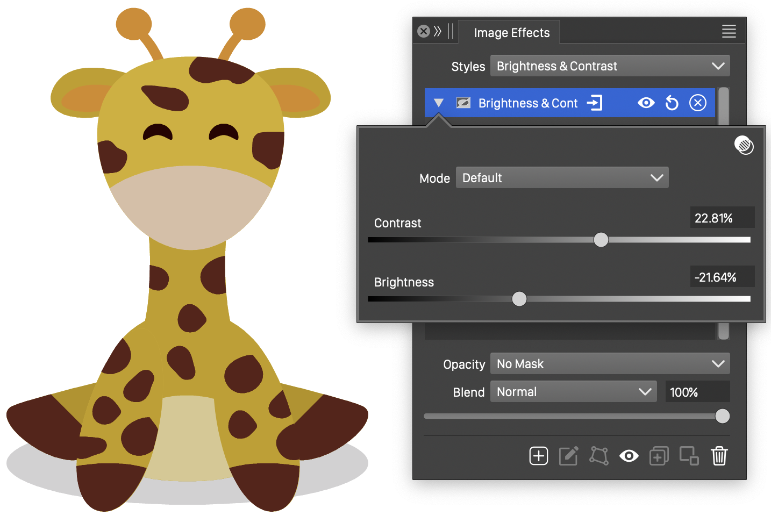This screenshot has height=530, width=771.
Task: Click the duplicate effect icon
Action: (x=659, y=456)
